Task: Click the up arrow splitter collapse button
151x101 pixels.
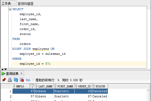Action: pos(2,69)
